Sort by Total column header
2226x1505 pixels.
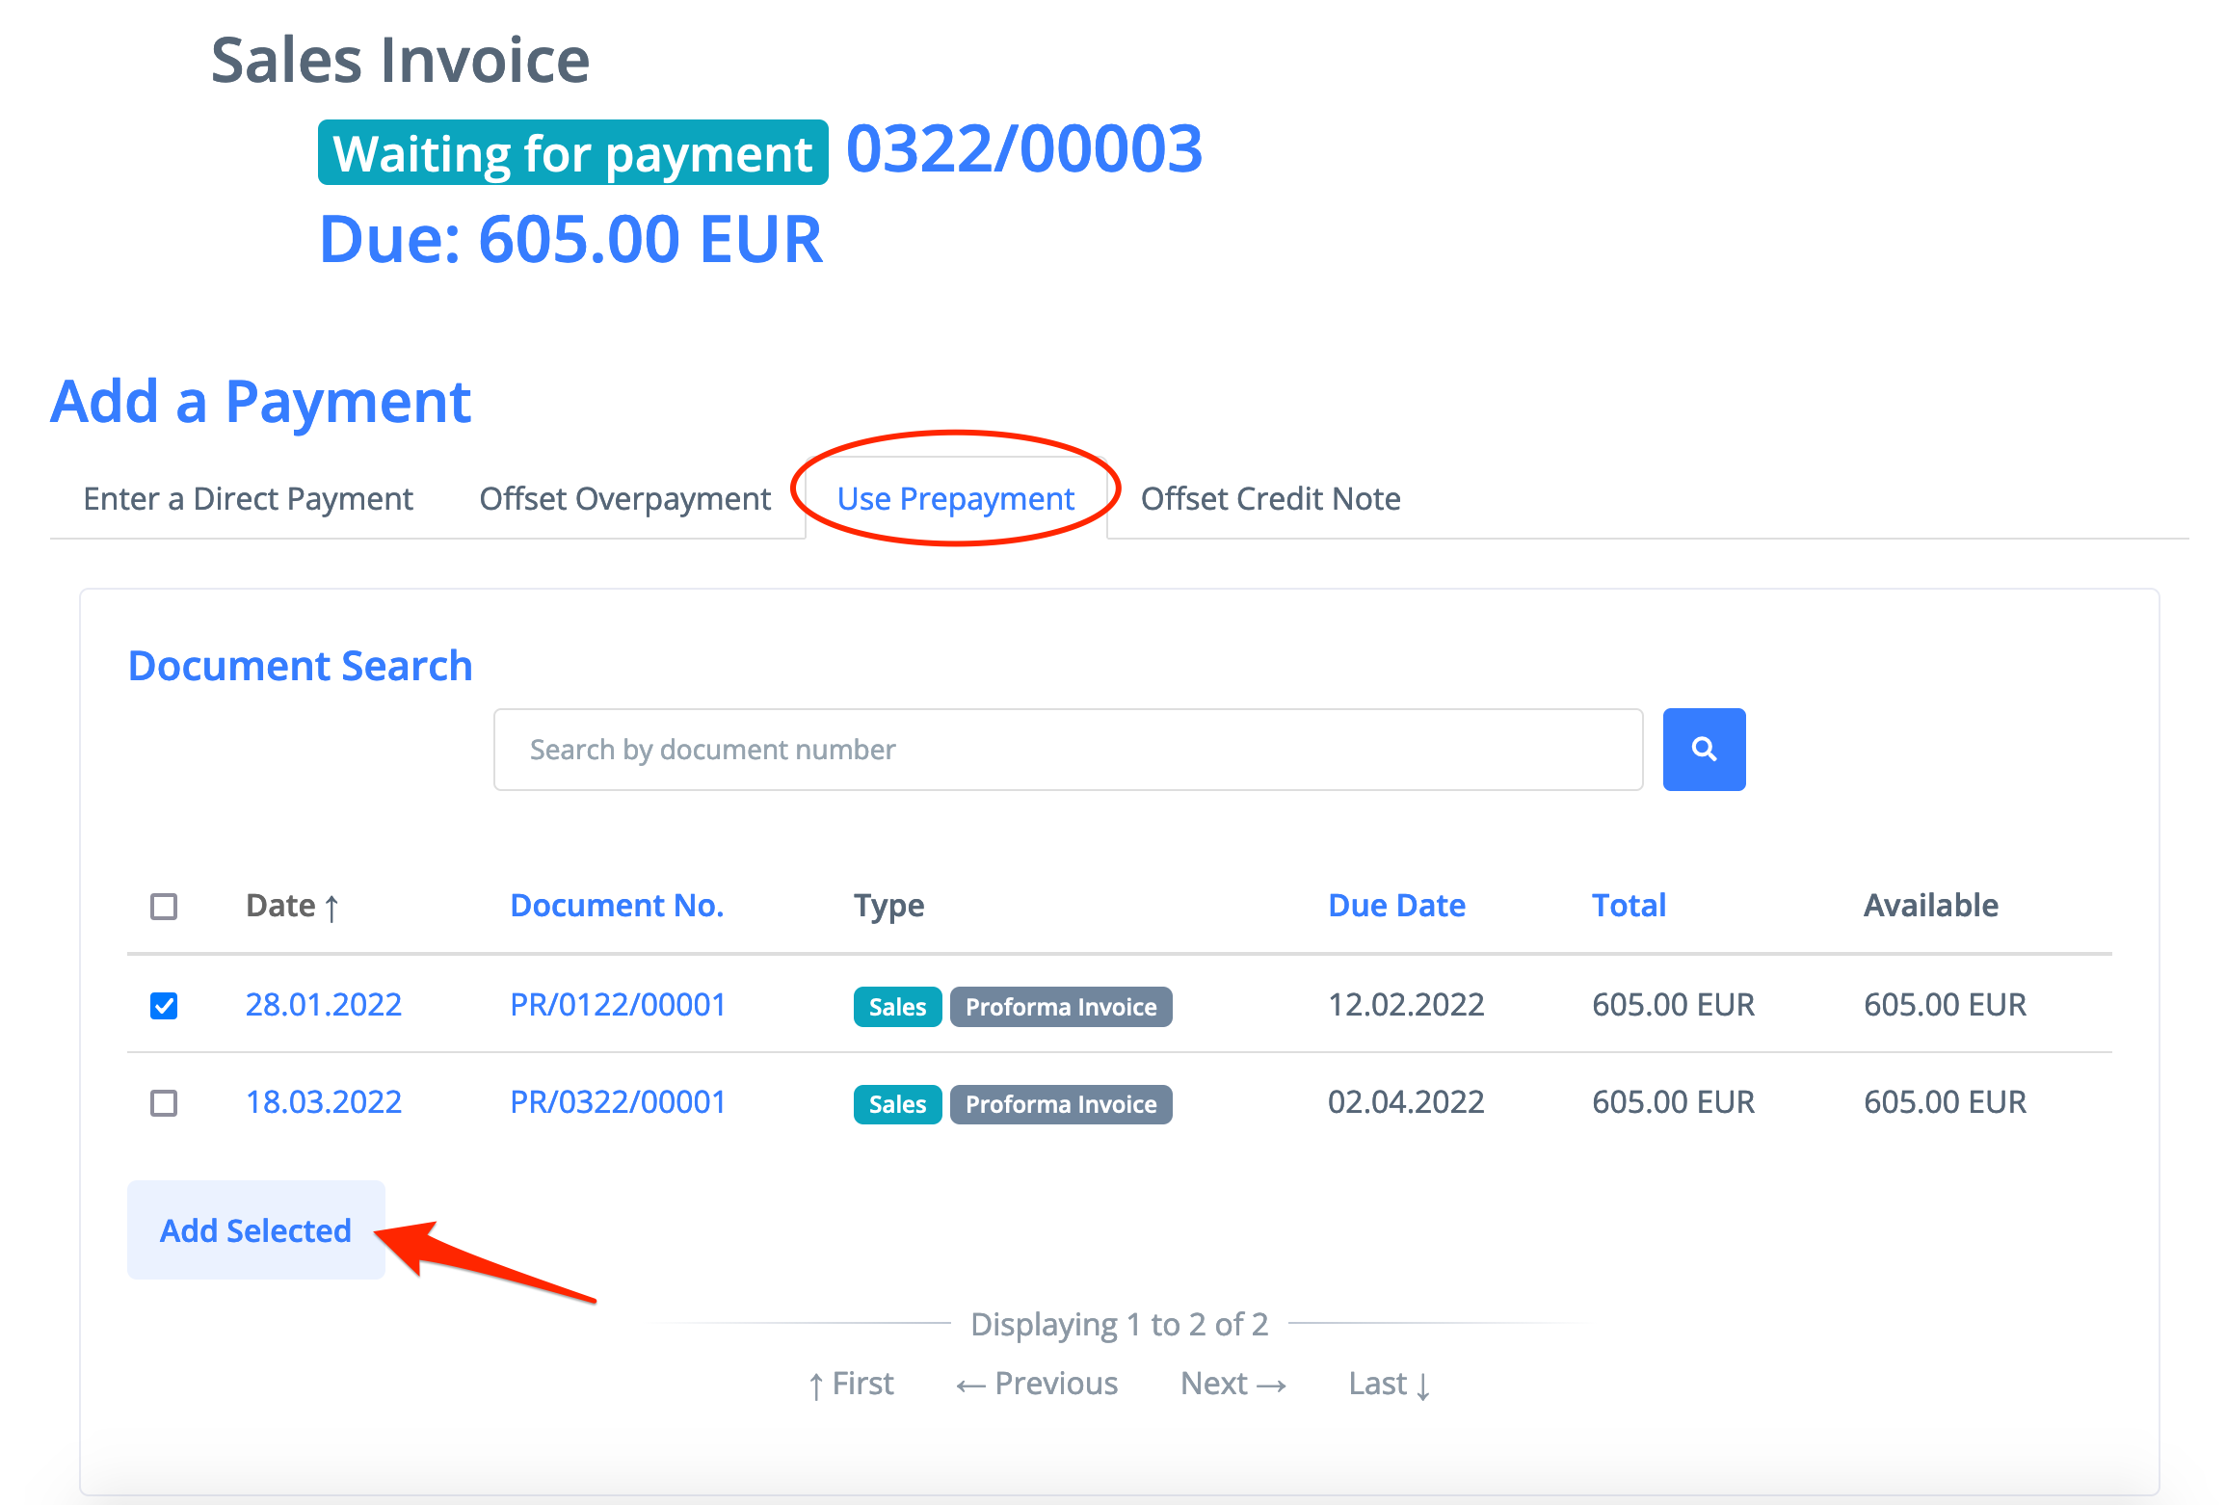pos(1628,906)
